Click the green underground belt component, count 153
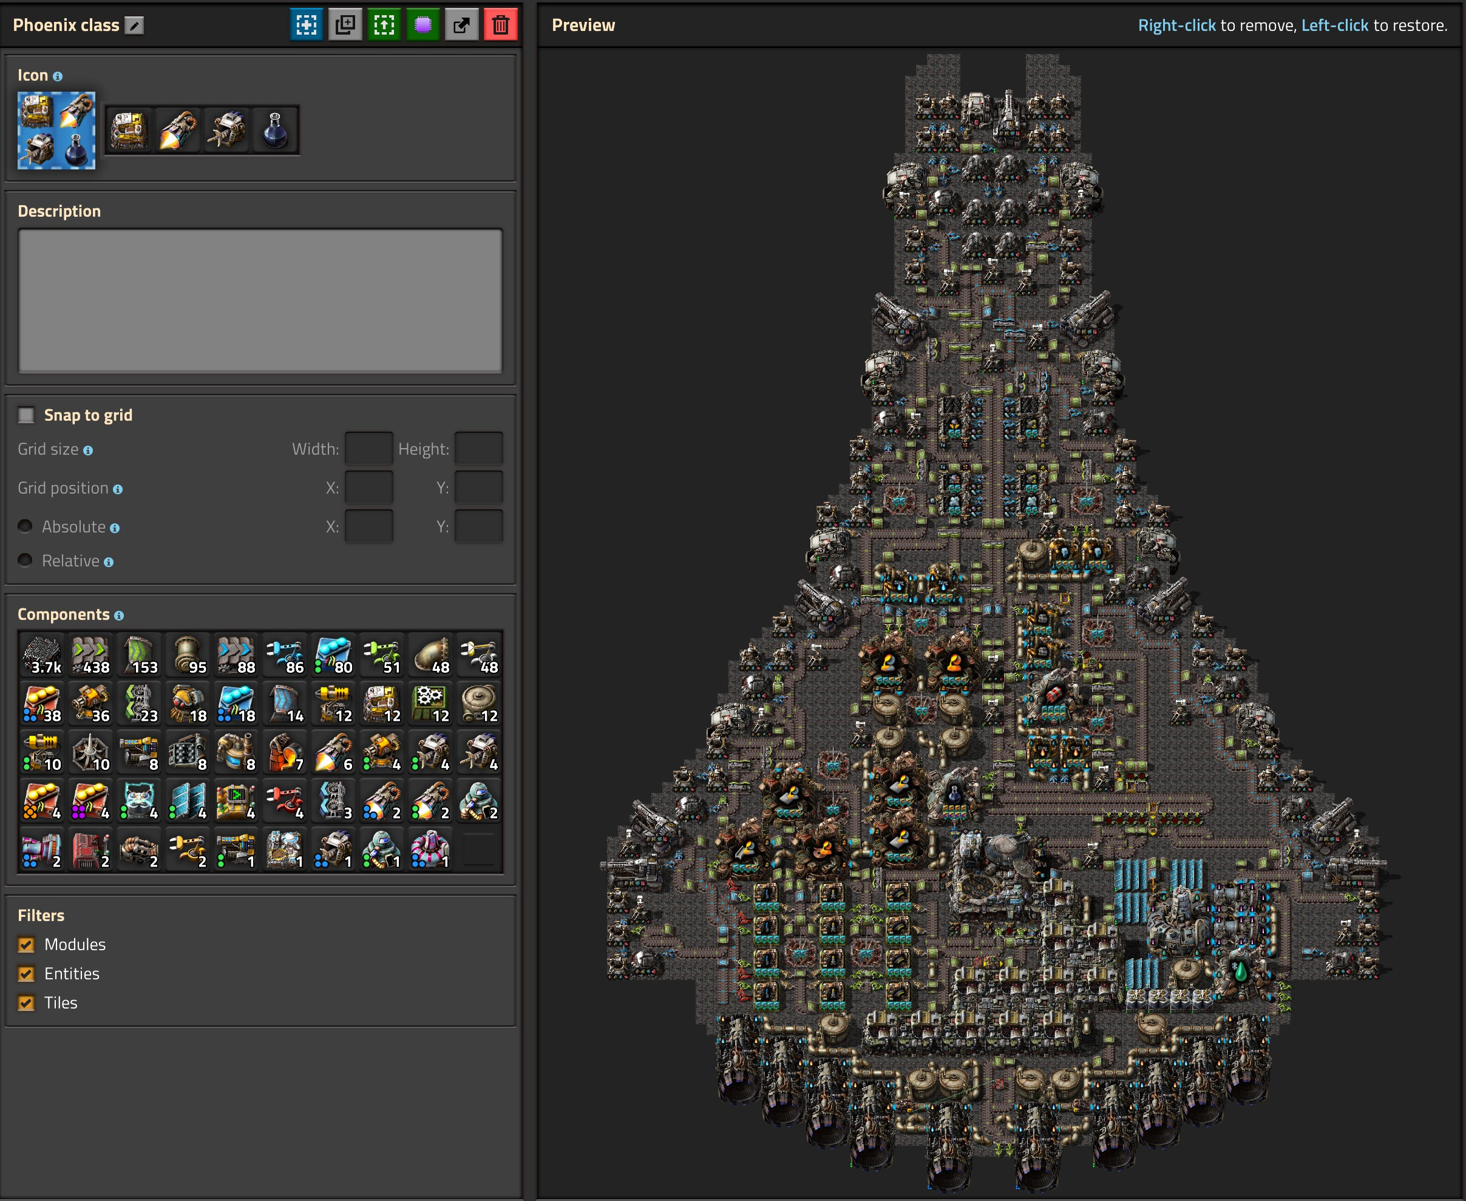The image size is (1466, 1201). coord(139,655)
